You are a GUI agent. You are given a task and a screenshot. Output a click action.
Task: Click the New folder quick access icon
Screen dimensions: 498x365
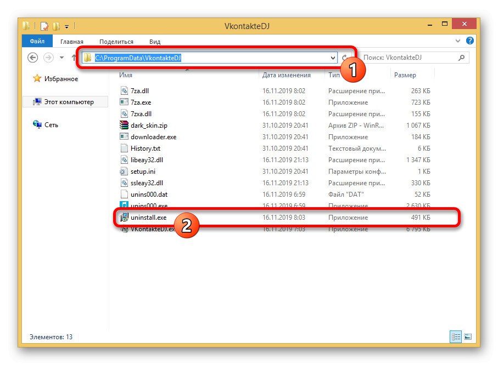pos(56,26)
